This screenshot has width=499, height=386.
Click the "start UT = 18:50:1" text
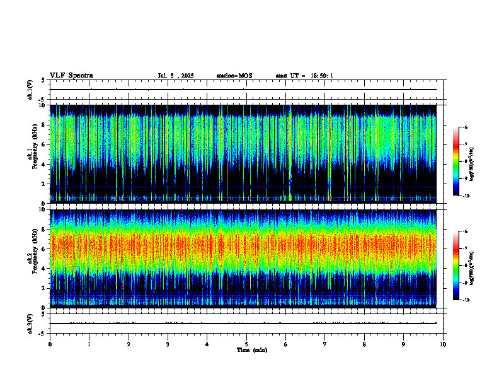coord(304,76)
